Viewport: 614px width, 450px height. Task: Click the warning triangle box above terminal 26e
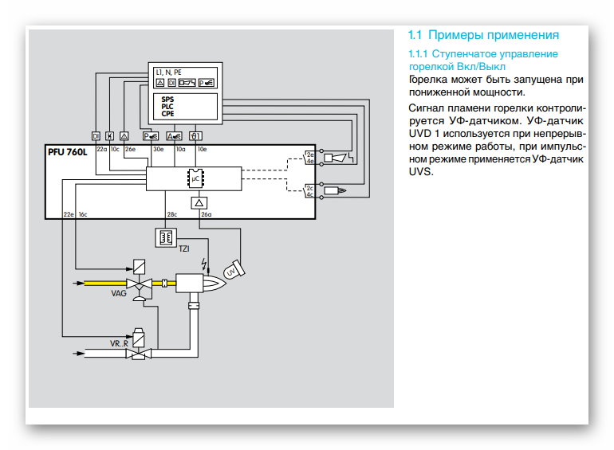pyautogui.click(x=124, y=135)
